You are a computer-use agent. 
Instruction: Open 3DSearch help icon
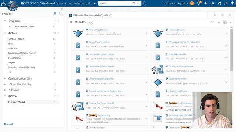click(208, 15)
